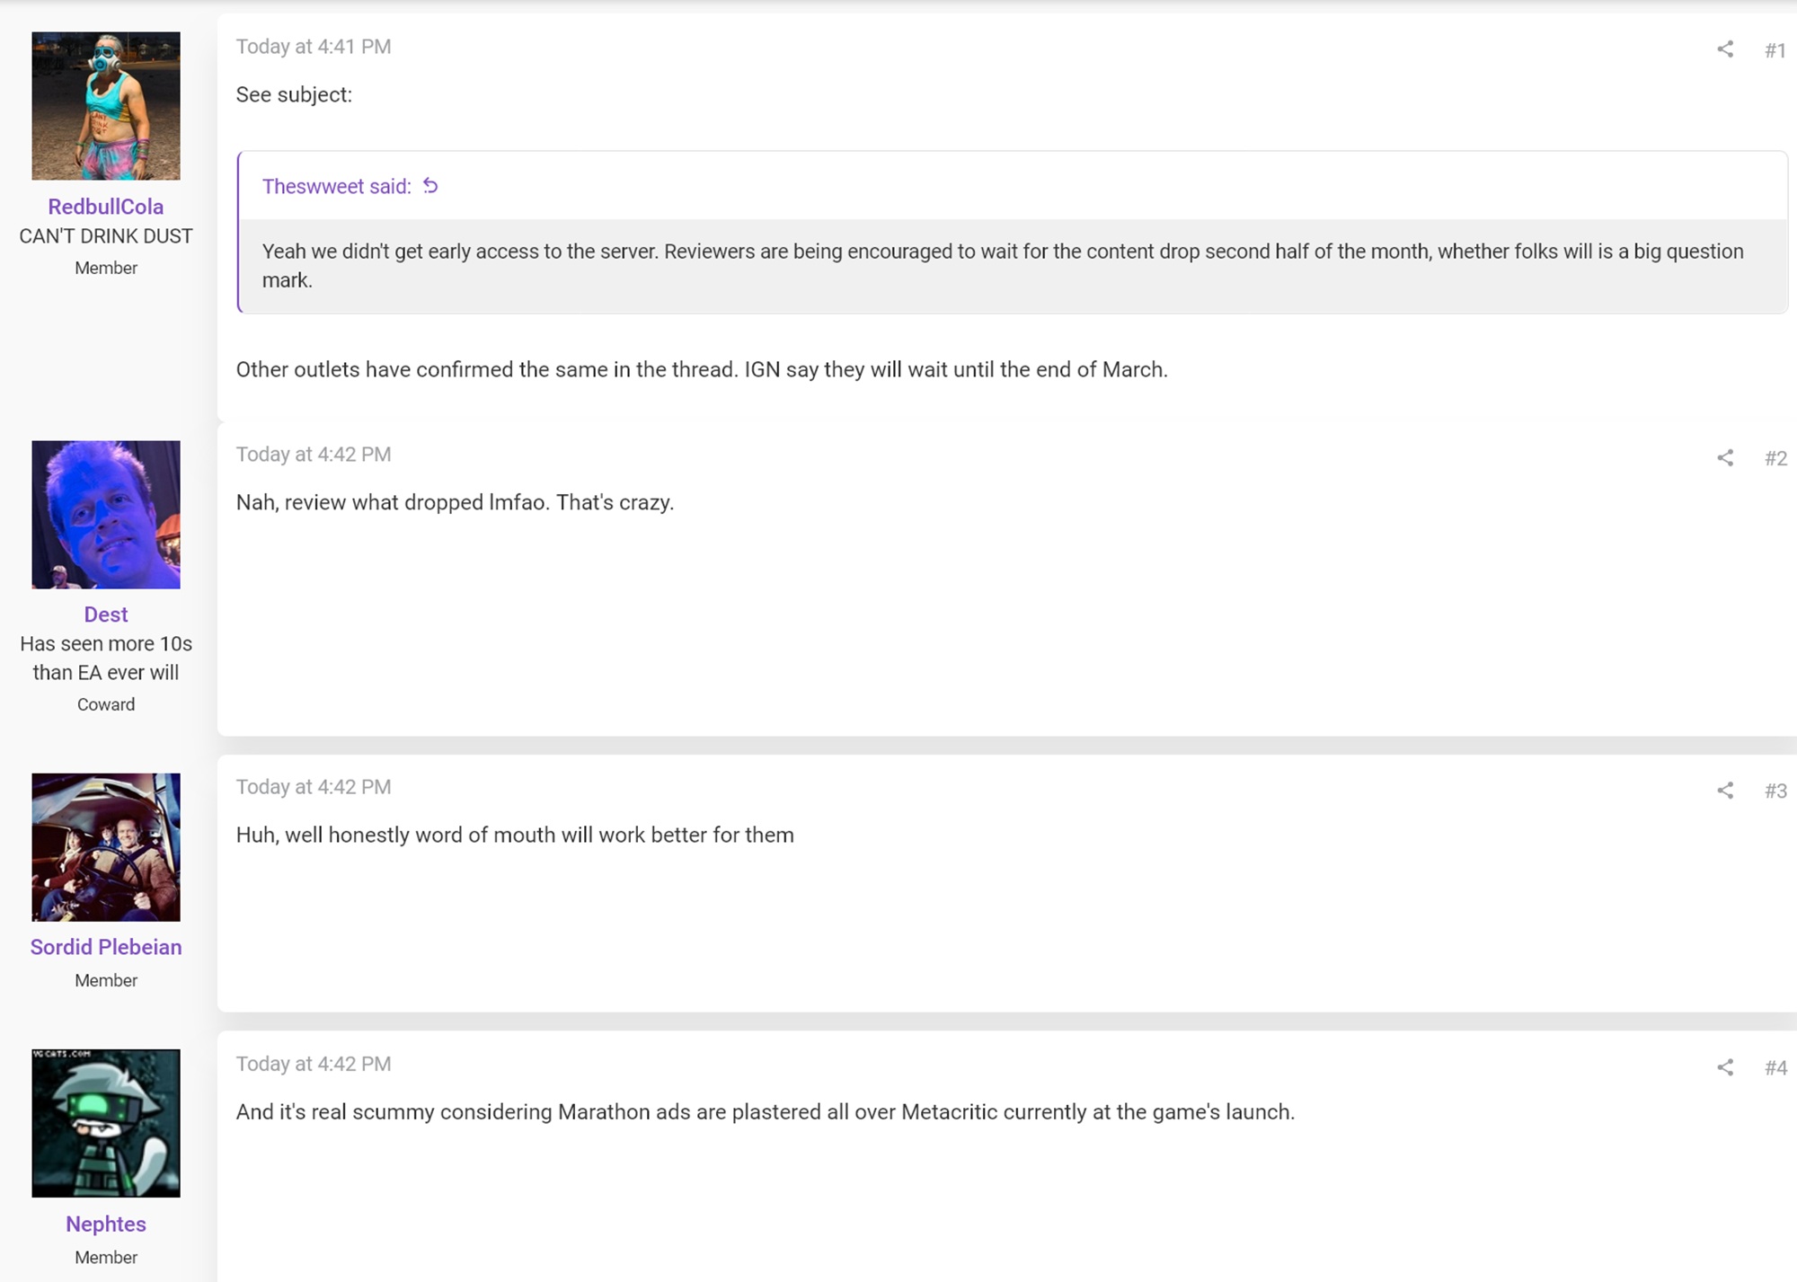Click the #2 post permalink
The width and height of the screenshot is (1797, 1282).
click(1775, 458)
